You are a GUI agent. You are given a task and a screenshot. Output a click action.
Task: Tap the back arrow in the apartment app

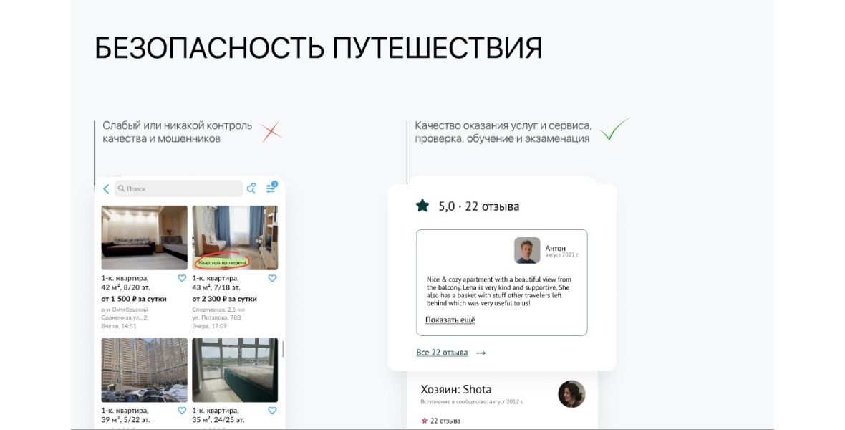(x=106, y=188)
